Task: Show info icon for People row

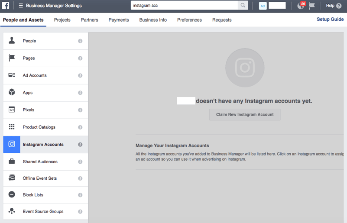Action: point(80,41)
